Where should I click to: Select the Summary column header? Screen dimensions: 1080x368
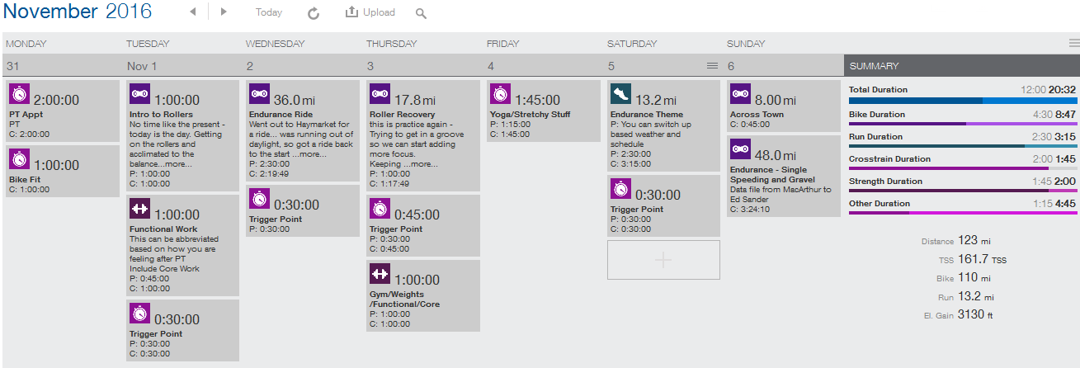[x=961, y=65]
